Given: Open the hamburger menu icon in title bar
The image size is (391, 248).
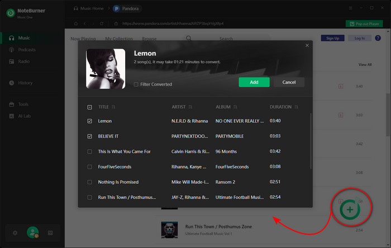Looking at the screenshot, I should (x=351, y=8).
